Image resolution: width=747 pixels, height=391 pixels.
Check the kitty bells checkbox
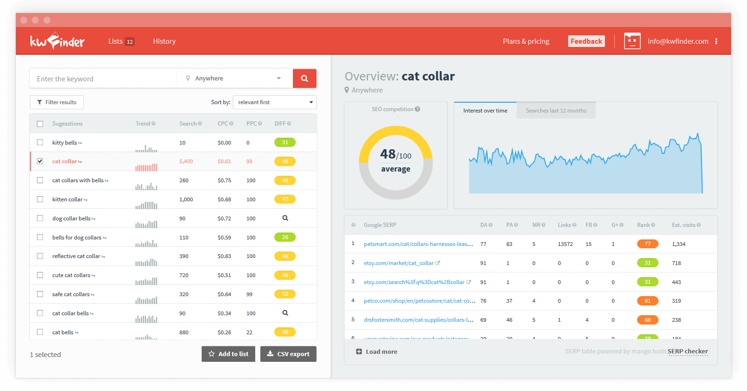coord(40,142)
